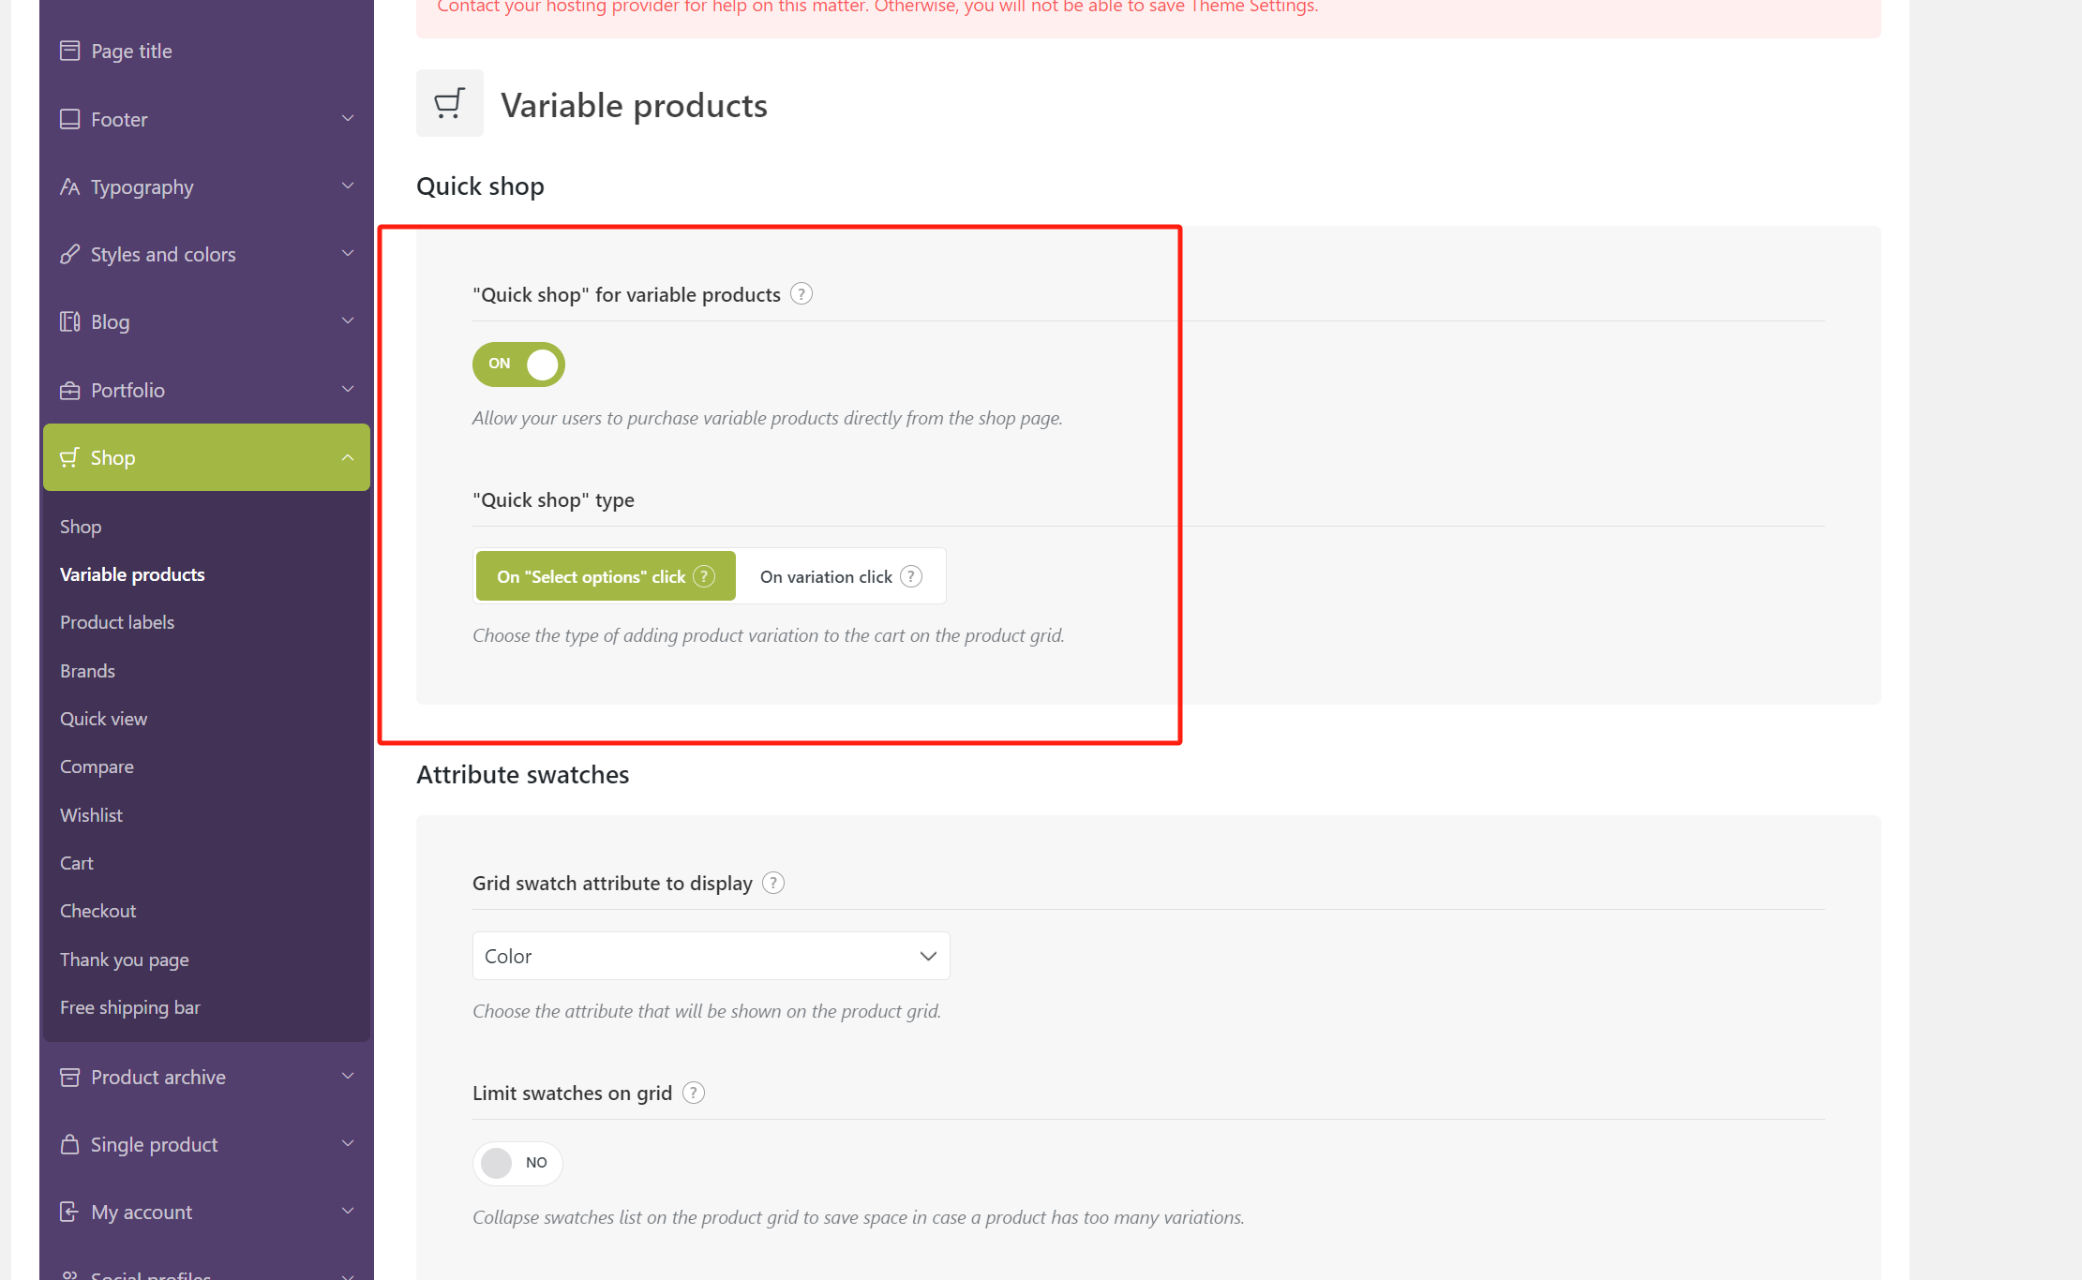Open Free shipping bar settings
This screenshot has height=1280, width=2082.
130,1007
